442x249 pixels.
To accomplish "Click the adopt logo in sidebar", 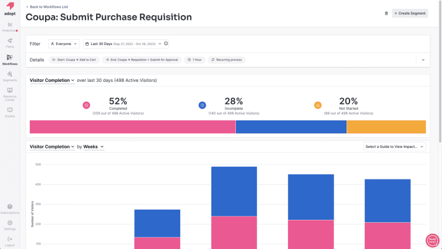I will click(x=10, y=9).
